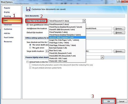
Task: Browse for AutoRecover file location
Action: pos(119,29)
